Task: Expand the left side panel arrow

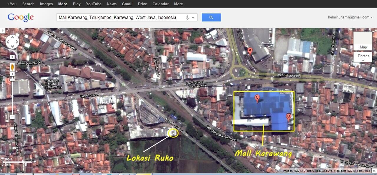Action: (3, 30)
